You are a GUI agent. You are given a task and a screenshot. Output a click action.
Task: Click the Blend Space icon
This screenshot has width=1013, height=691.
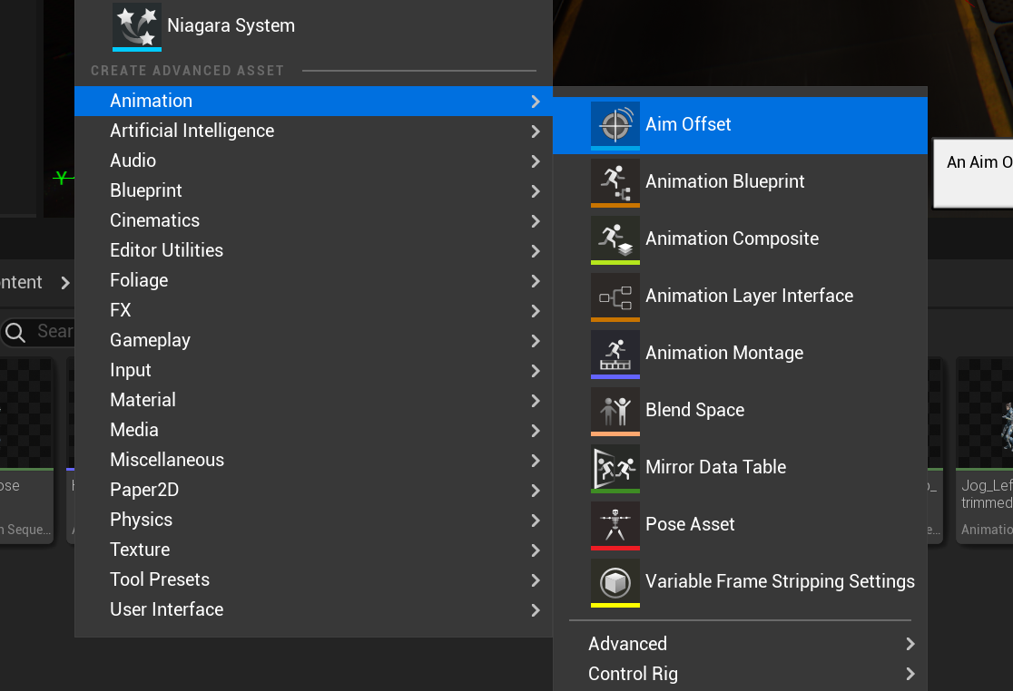615,412
